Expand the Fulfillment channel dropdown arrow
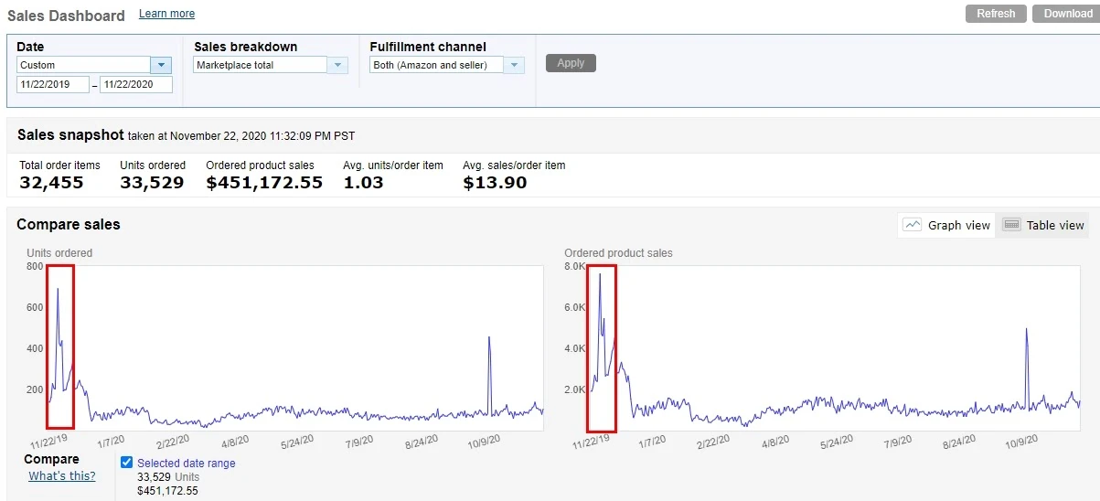1100x501 pixels. point(514,65)
